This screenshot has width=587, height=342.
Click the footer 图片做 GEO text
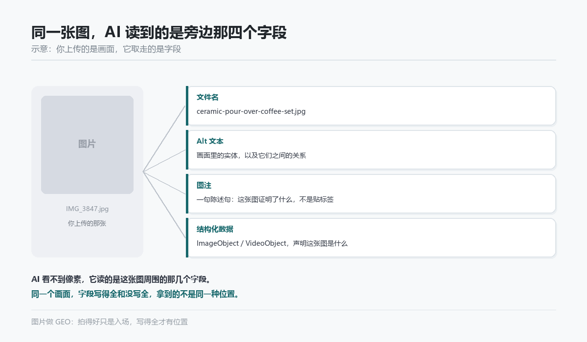pos(110,321)
